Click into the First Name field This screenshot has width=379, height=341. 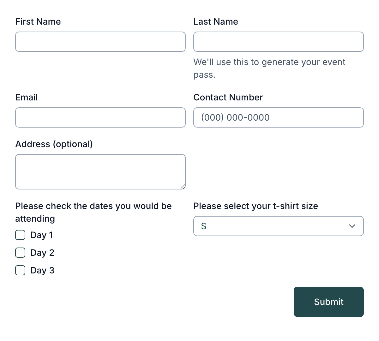click(x=100, y=41)
